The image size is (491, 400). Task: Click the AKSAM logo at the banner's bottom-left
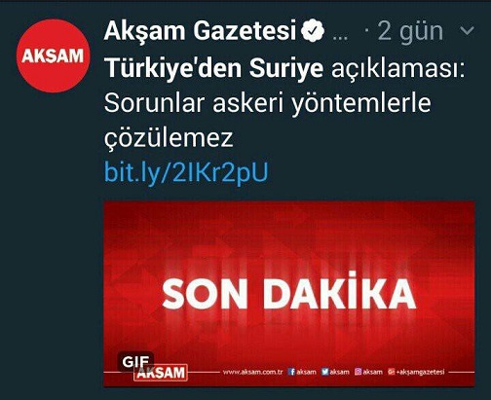pos(161,373)
